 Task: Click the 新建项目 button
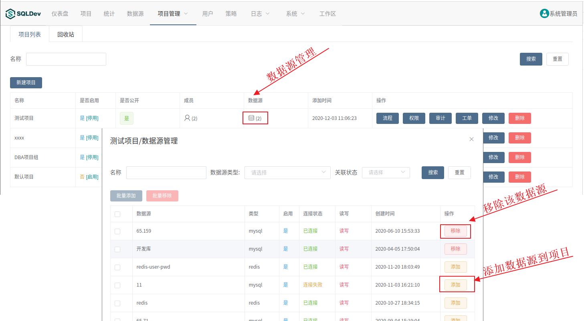pyautogui.click(x=26, y=82)
